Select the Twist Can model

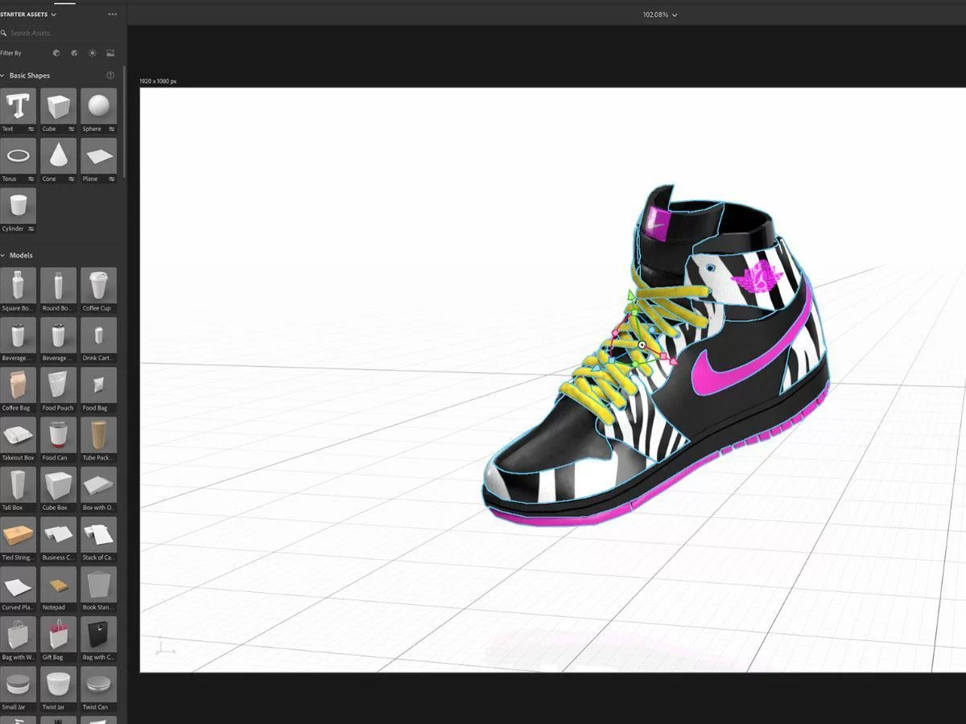[x=98, y=685]
